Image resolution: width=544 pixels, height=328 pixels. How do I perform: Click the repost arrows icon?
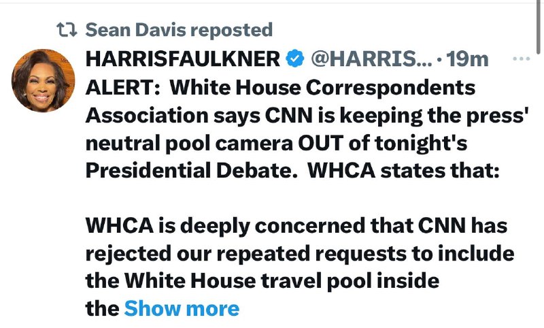click(67, 30)
